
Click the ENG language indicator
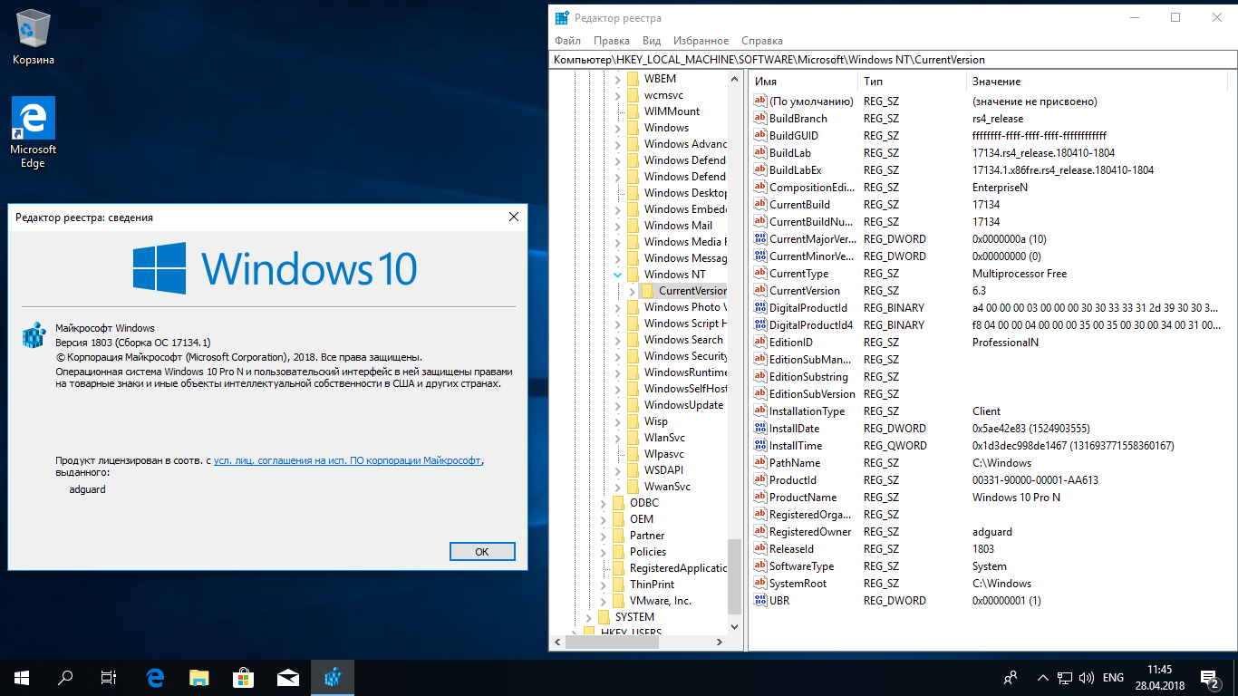[1113, 678]
